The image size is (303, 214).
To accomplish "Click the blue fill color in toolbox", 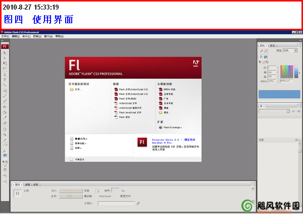I will click(x=5, y=155).
